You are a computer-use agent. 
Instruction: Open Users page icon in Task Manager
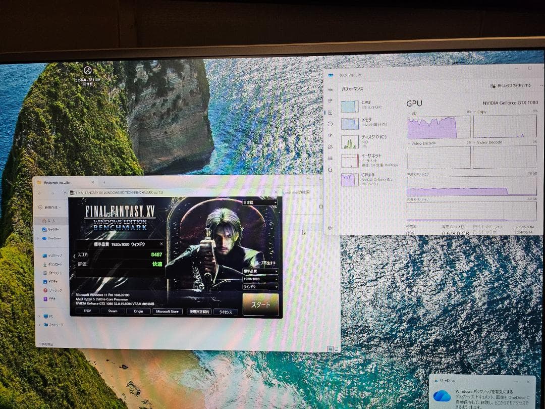[x=330, y=147]
